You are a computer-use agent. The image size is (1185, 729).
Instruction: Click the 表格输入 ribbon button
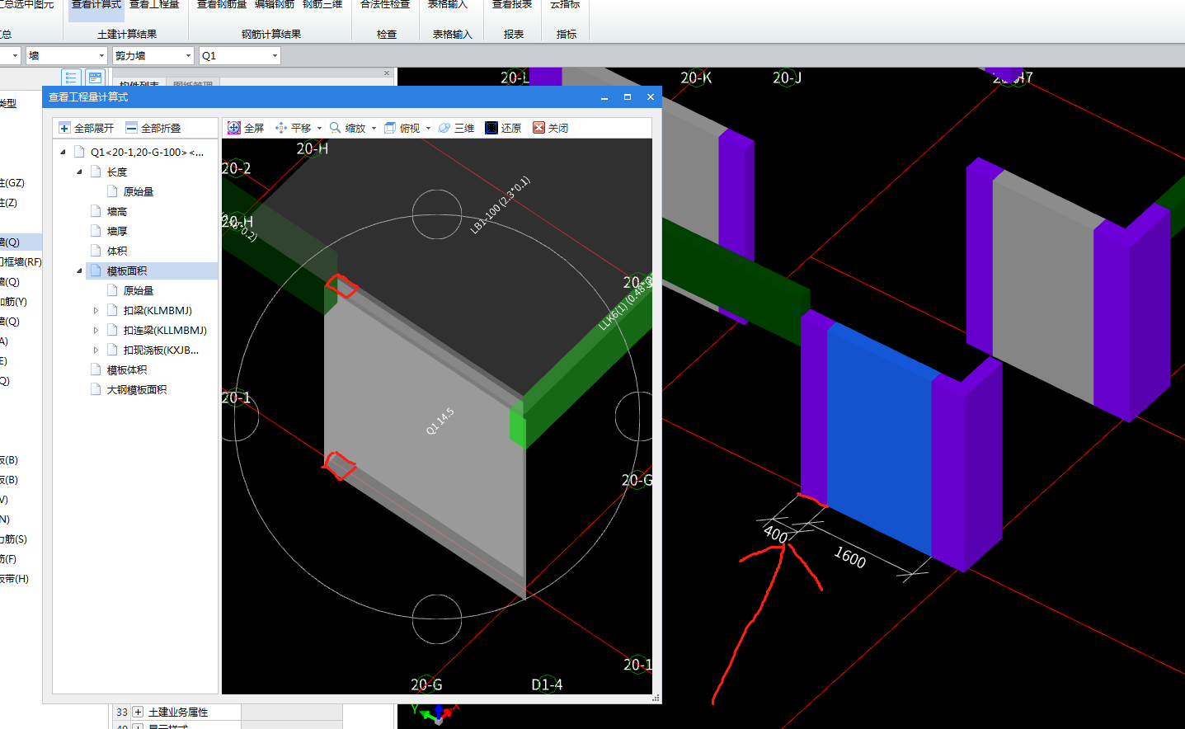pyautogui.click(x=448, y=7)
